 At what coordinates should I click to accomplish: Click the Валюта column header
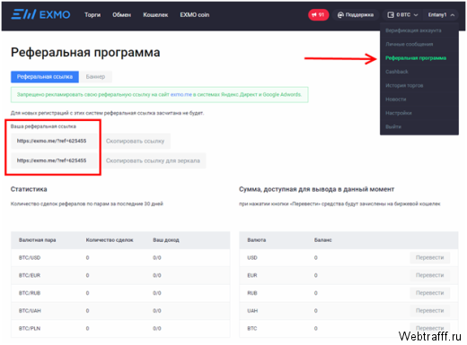[257, 240]
